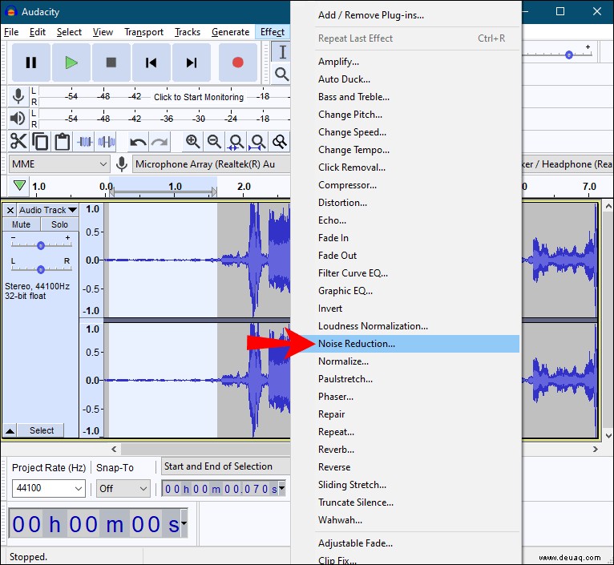Image resolution: width=614 pixels, height=565 pixels.
Task: Click the device toolbar microphone icon
Action: coord(122,164)
